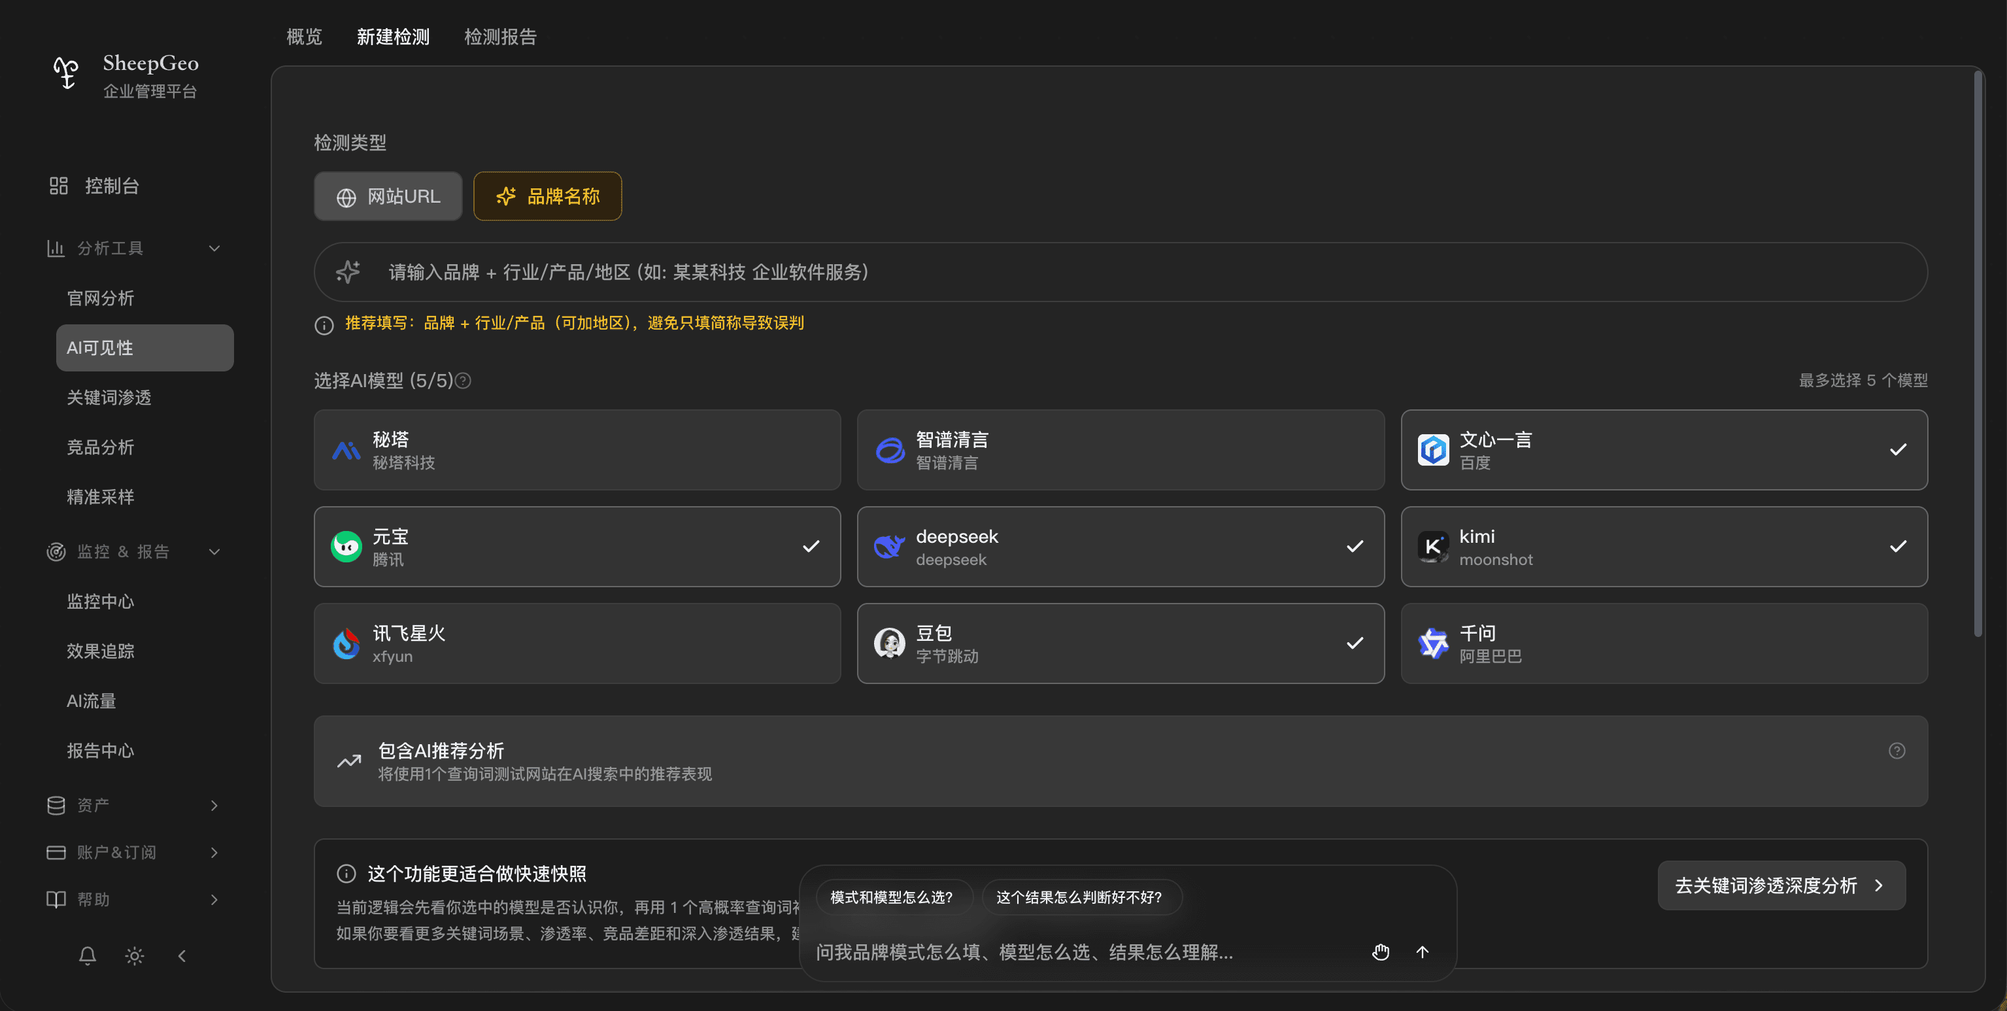The height and width of the screenshot is (1011, 2007).
Task: Open AI可见性 in the sidebar
Action: coord(145,348)
